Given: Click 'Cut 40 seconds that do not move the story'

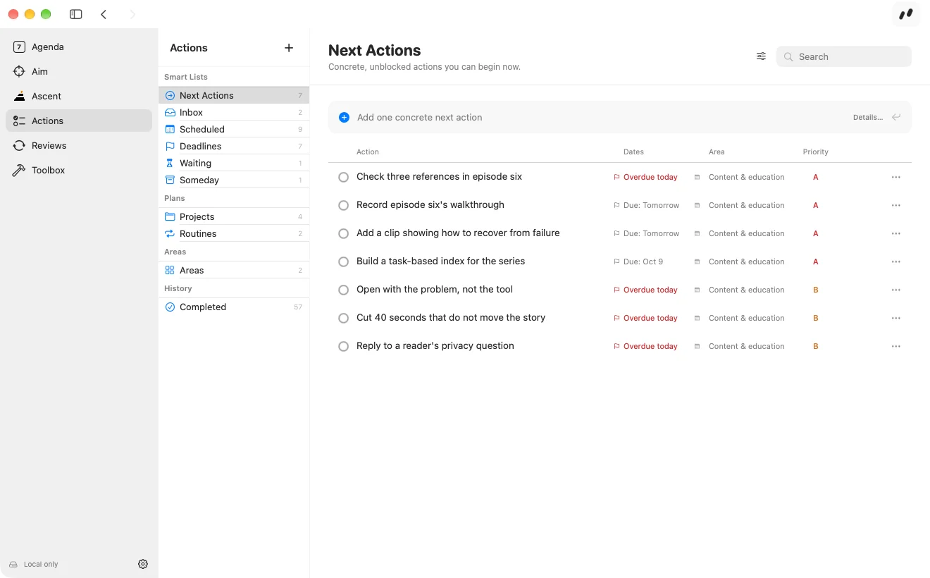Looking at the screenshot, I should (451, 318).
